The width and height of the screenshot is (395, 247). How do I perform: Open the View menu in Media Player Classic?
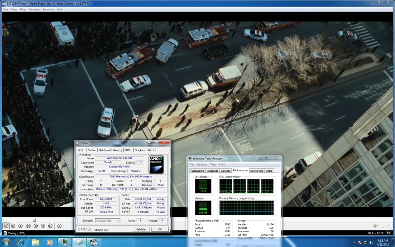14,10
